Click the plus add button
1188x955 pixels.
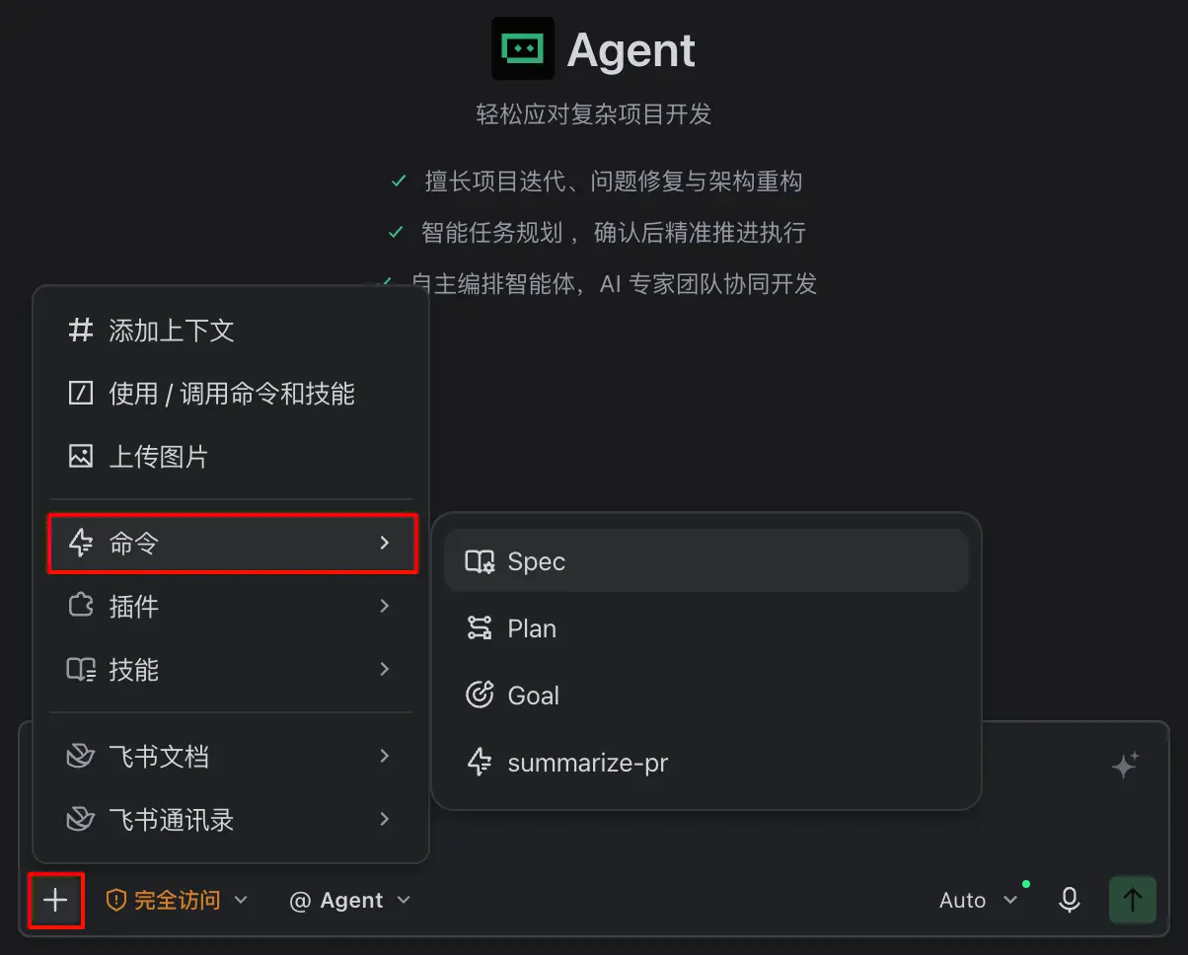pyautogui.click(x=56, y=900)
